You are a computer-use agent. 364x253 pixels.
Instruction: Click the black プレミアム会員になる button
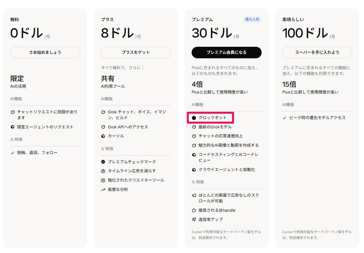[x=226, y=53]
